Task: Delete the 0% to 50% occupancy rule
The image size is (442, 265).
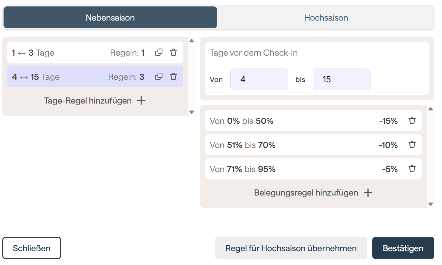Action: click(412, 121)
